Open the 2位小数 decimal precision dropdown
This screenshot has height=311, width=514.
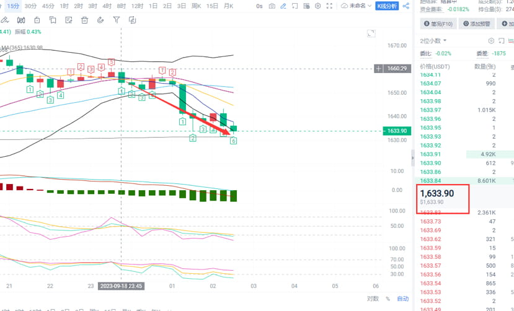coord(433,41)
